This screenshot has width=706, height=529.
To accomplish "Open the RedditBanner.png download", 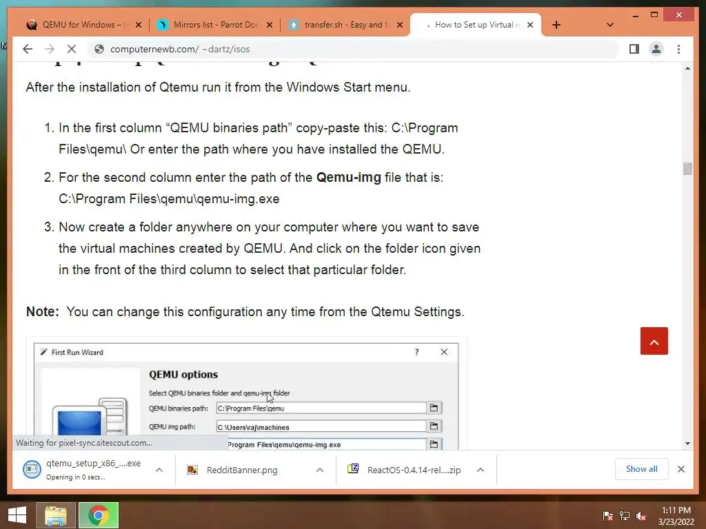I will coord(242,470).
